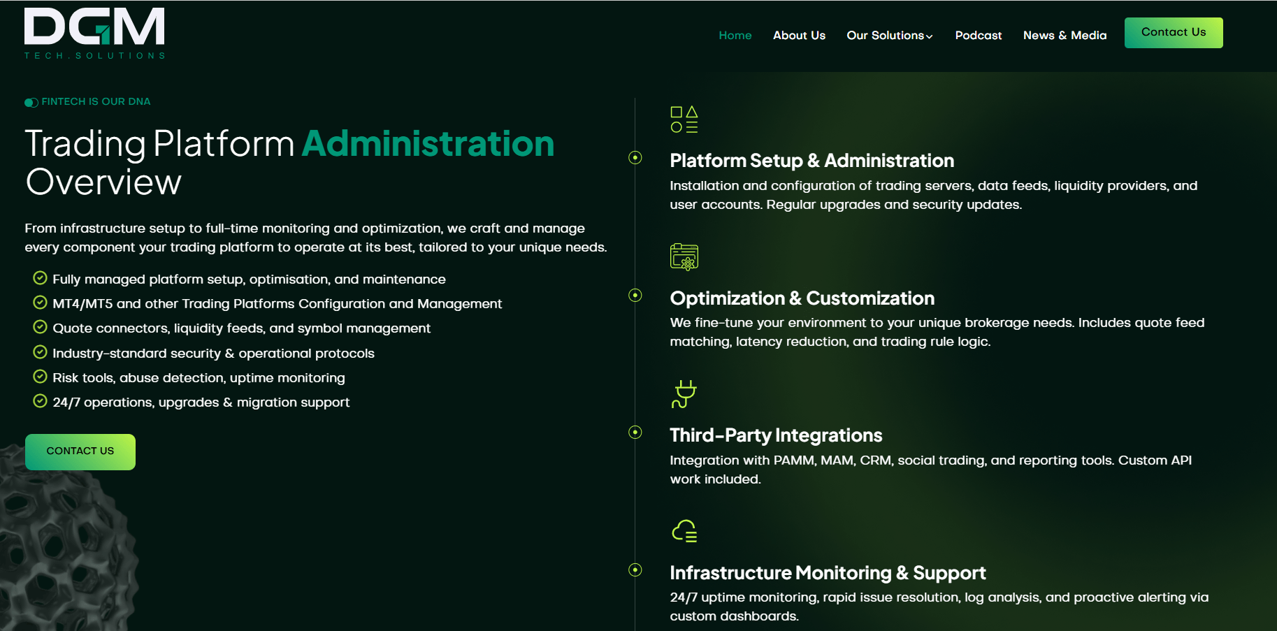
Task: Click the checkmark beside Quote connectors
Action: click(x=41, y=327)
